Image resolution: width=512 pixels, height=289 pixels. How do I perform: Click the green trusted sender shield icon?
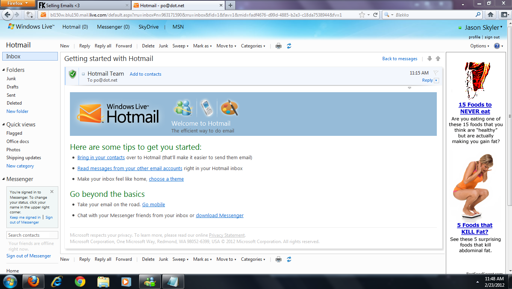[x=73, y=74]
